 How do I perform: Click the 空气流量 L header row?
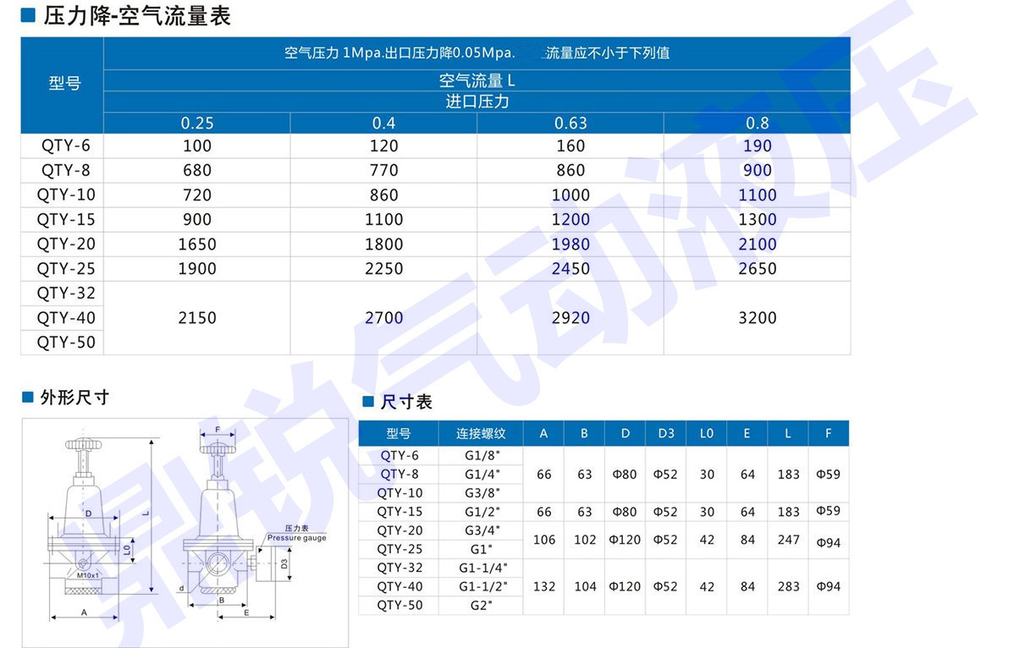[x=477, y=81]
